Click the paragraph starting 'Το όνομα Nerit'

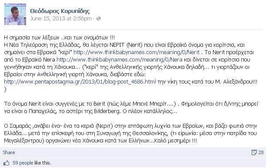[x=131, y=107]
